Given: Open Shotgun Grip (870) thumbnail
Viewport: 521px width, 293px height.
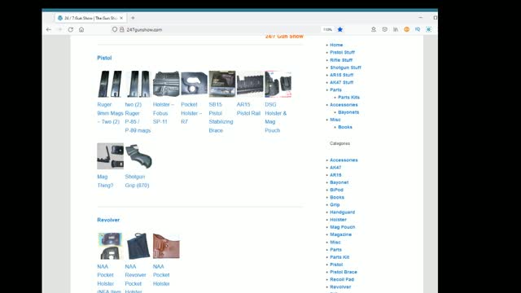Looking at the screenshot, I should (138, 156).
